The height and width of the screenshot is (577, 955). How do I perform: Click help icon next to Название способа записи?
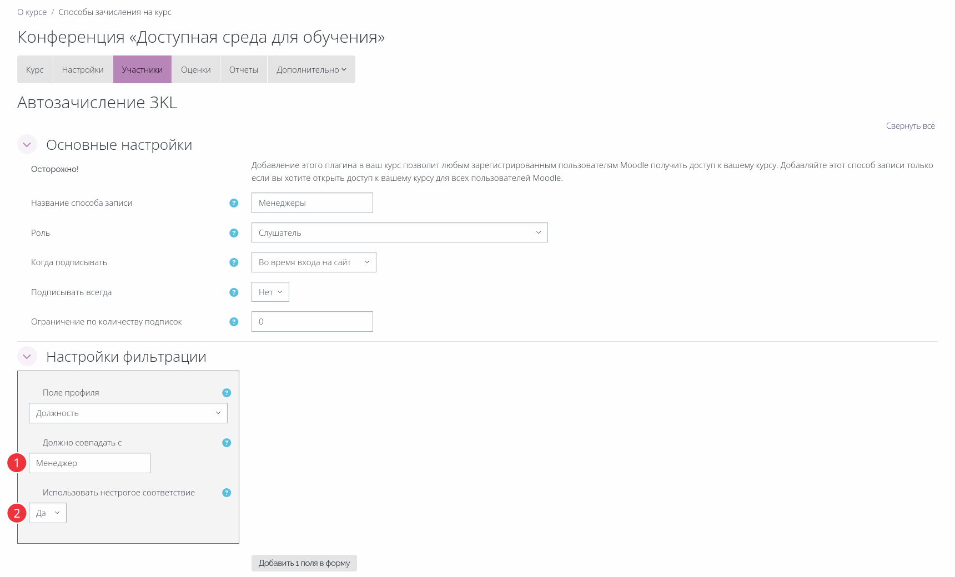coord(234,203)
